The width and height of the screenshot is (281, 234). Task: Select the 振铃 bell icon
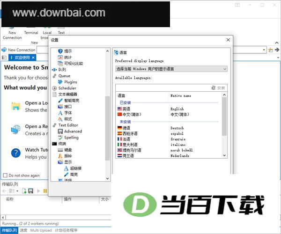[x=60, y=156]
